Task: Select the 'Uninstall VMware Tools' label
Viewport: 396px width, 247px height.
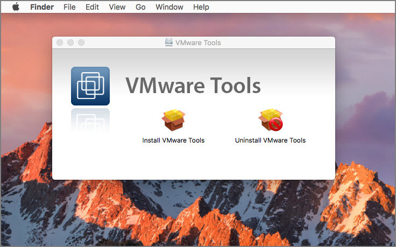Action: point(270,140)
